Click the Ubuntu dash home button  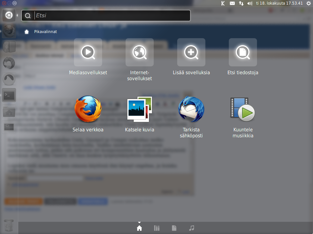pyautogui.click(x=9, y=15)
